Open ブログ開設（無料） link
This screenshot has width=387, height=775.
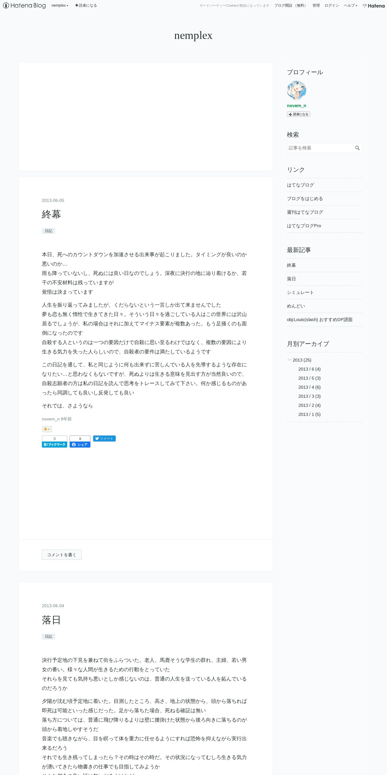click(291, 5)
